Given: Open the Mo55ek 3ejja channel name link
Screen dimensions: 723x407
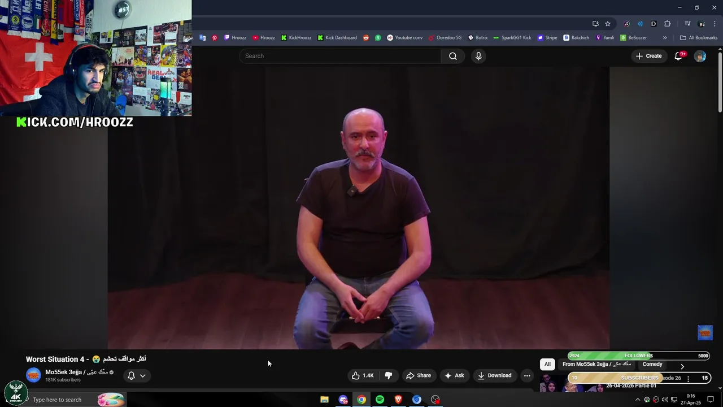Looking at the screenshot, I should [76, 372].
